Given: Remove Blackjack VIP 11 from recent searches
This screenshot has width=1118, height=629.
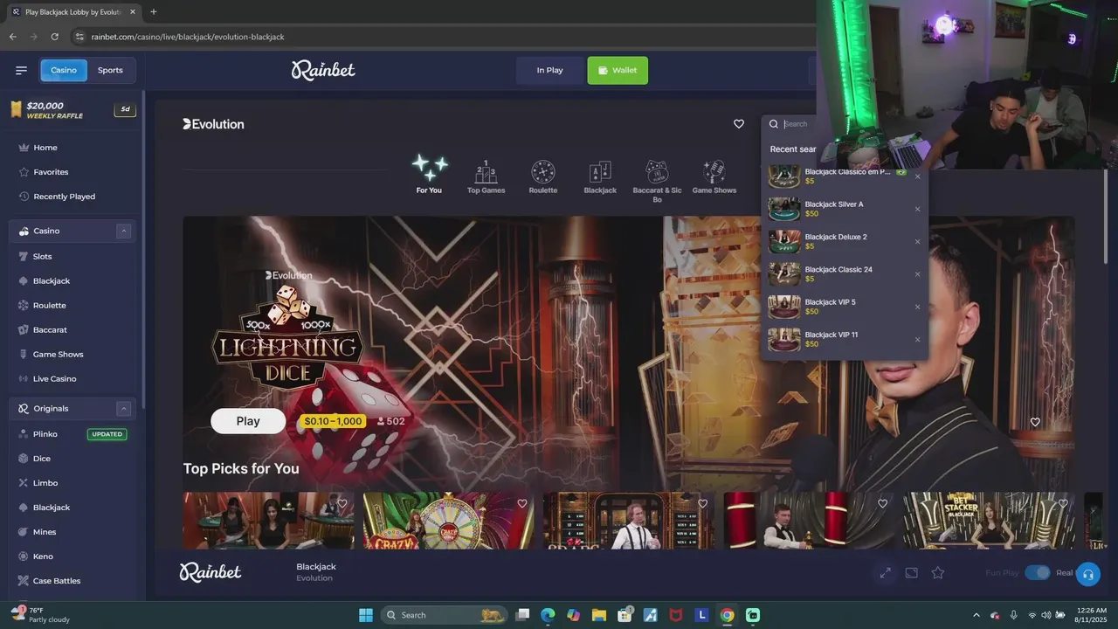Looking at the screenshot, I should click(x=917, y=340).
